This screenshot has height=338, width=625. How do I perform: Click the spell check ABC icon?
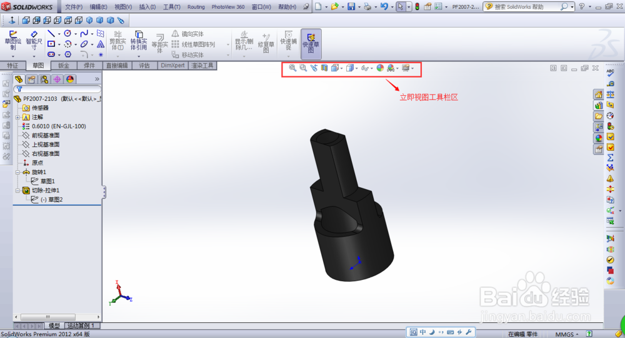coord(610,73)
